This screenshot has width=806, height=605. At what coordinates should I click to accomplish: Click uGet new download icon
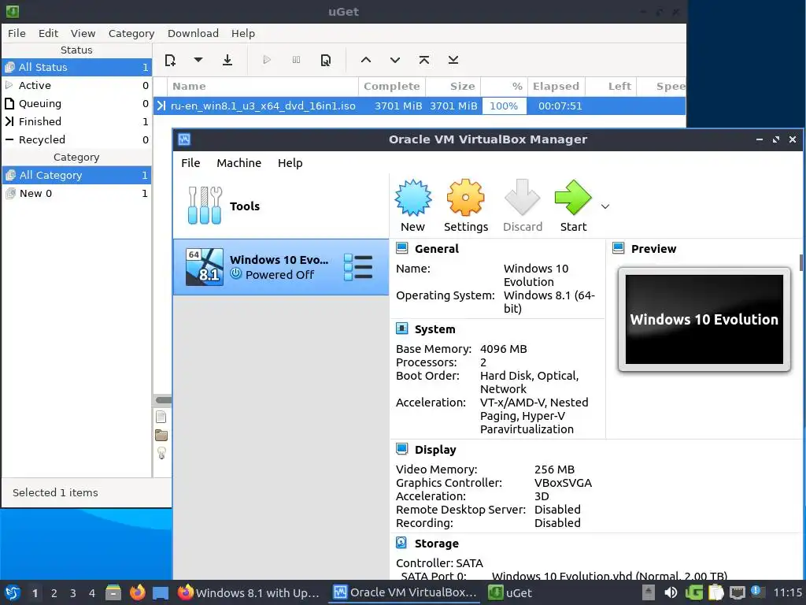(170, 60)
